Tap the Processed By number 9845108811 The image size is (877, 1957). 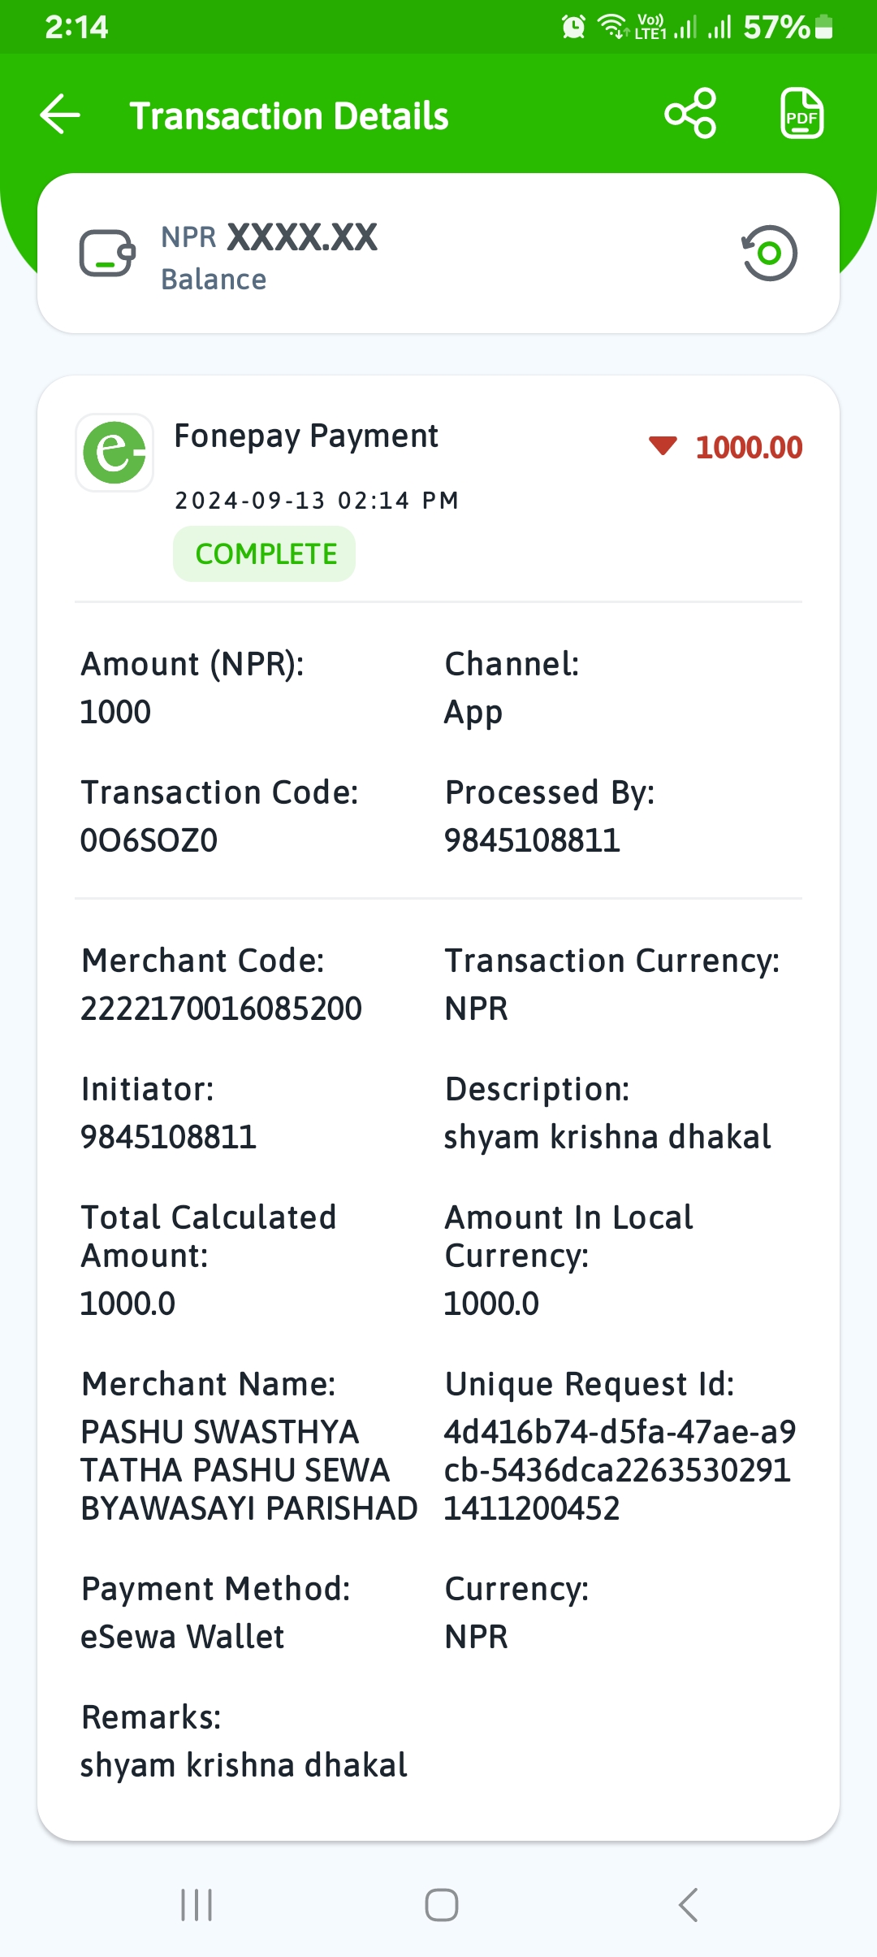tap(532, 840)
